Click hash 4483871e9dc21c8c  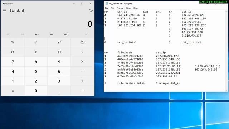(x=130, y=56)
